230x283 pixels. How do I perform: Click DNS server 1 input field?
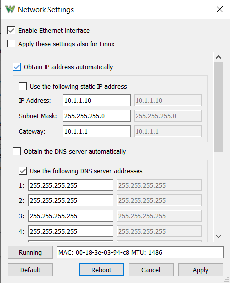tap(71, 185)
